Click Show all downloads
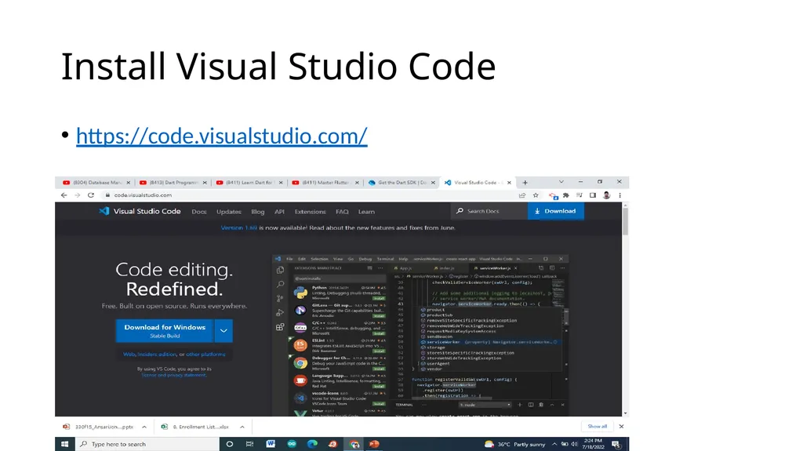Screen dimensions: 803x451 tap(597, 427)
